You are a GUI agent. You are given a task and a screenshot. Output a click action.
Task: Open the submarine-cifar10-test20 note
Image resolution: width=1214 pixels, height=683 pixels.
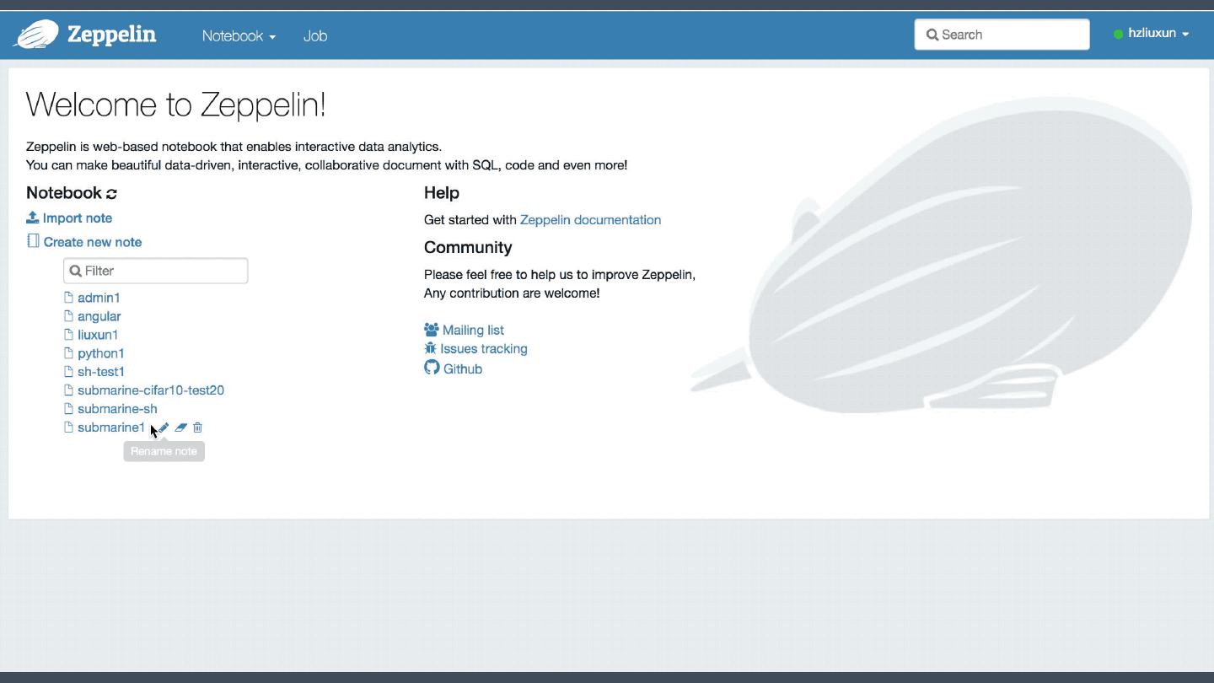(x=151, y=390)
